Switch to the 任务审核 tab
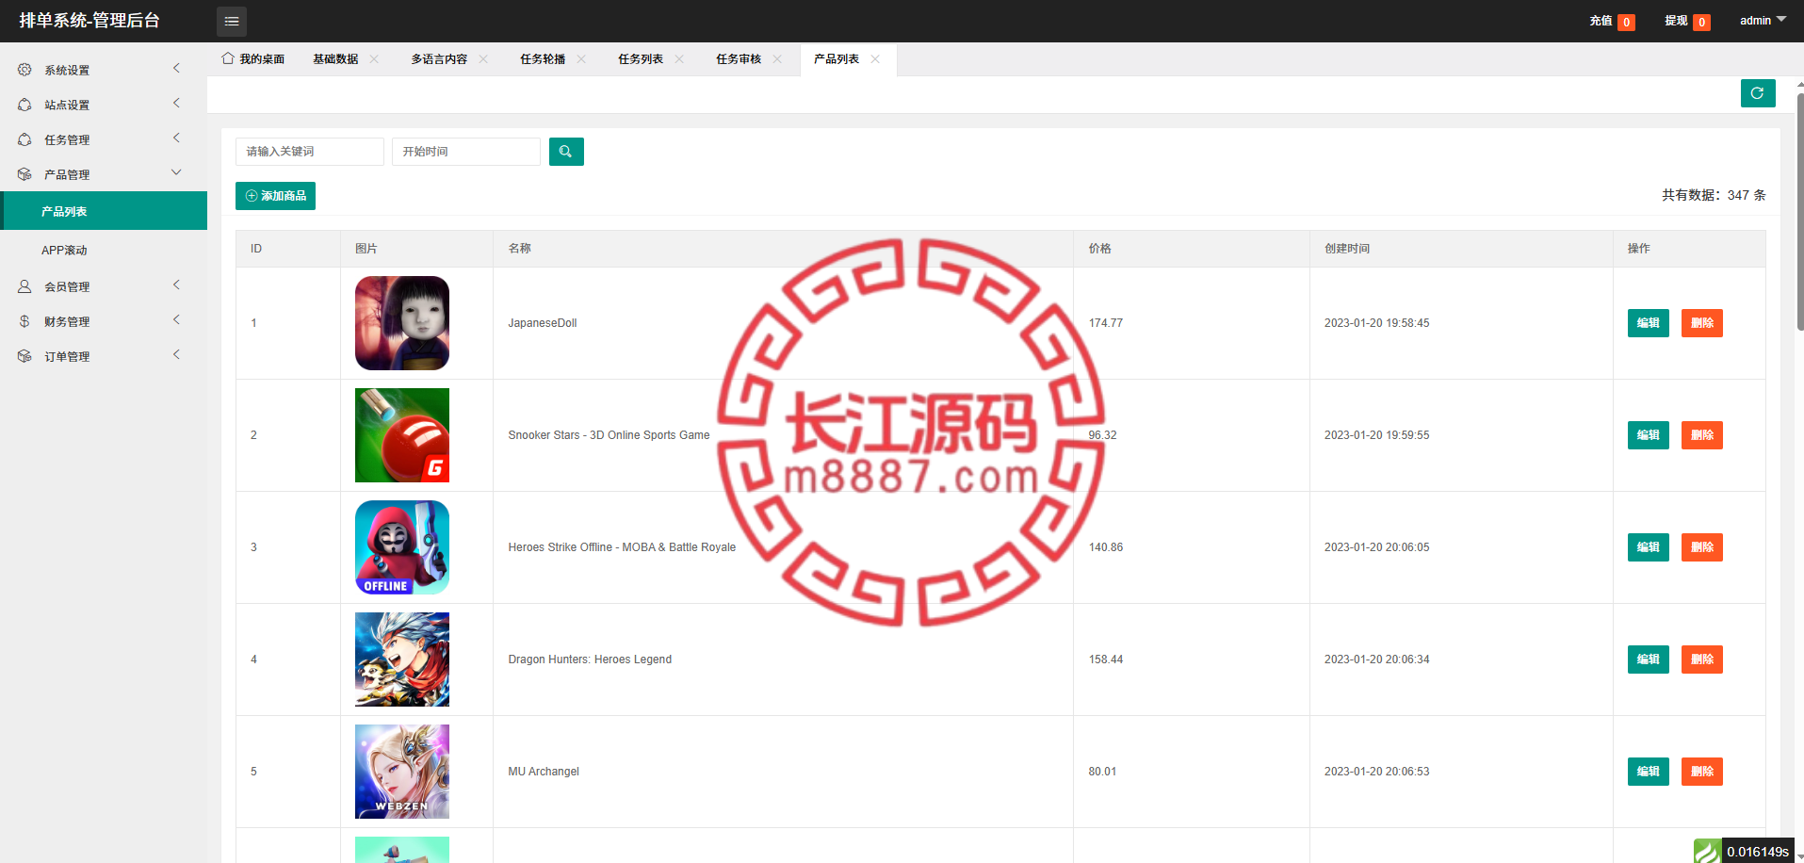The height and width of the screenshot is (863, 1804). coord(739,59)
